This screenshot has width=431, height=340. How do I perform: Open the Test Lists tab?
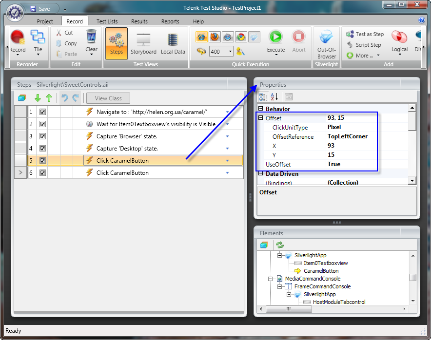click(107, 21)
